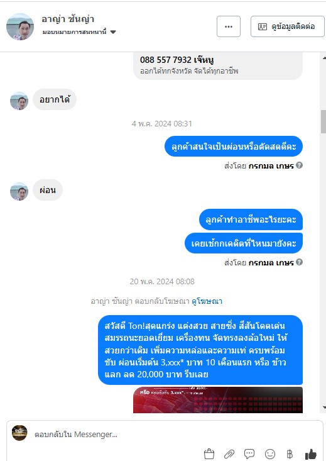Click the ดูโฆษณา link
The width and height of the screenshot is (326, 461).
pyautogui.click(x=207, y=301)
